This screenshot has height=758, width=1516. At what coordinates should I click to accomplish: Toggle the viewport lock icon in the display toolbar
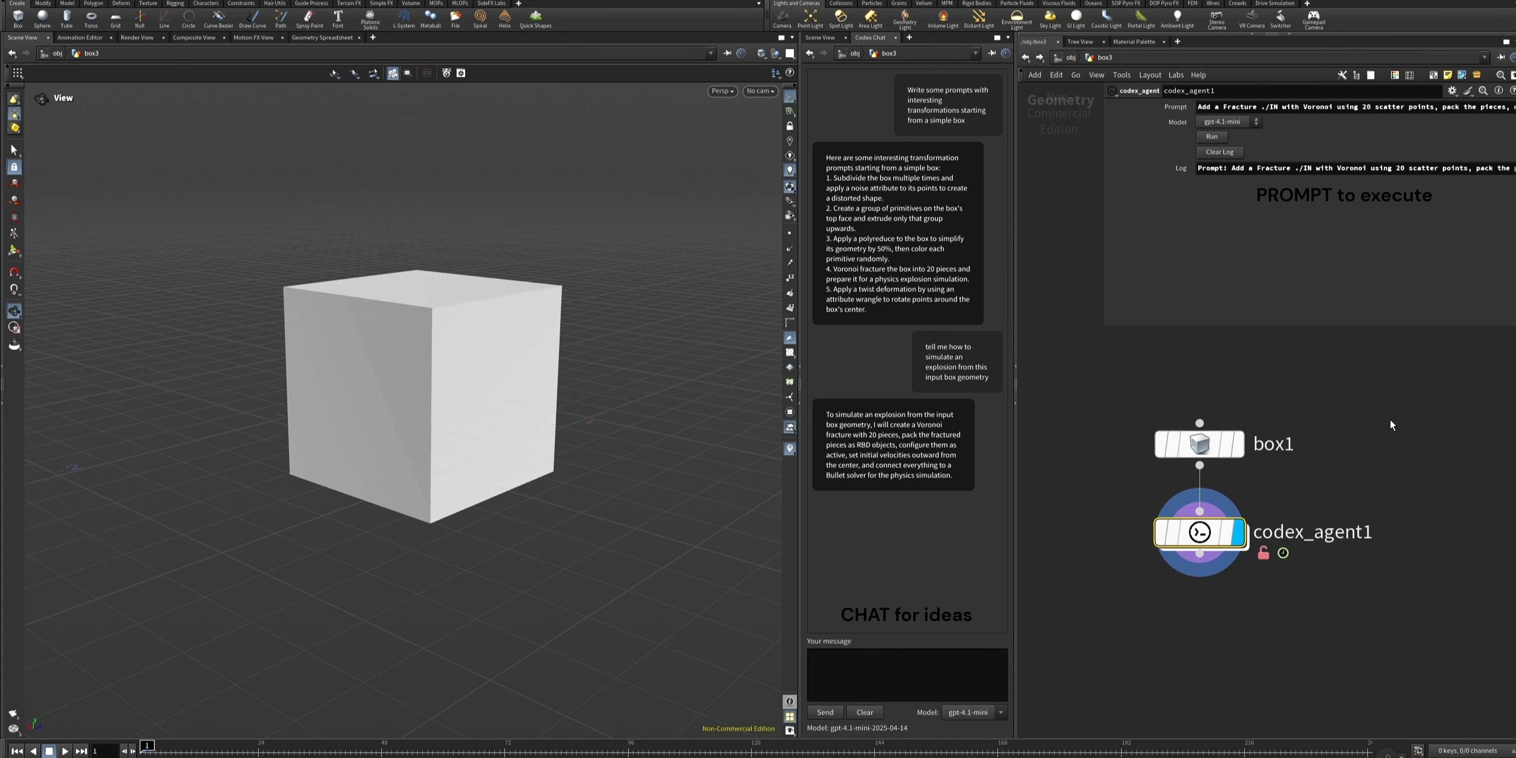pos(790,126)
